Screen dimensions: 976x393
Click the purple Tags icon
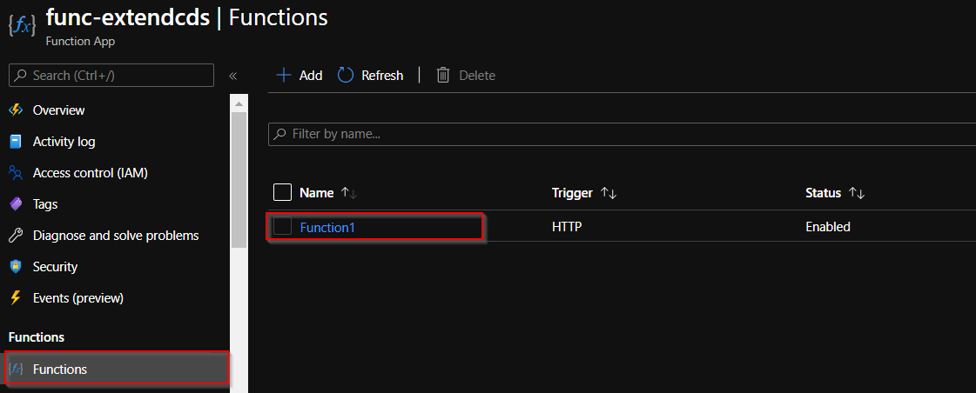click(15, 204)
